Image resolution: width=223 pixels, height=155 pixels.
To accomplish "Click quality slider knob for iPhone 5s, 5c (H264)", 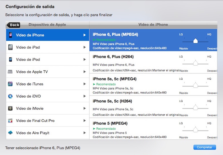I will coord(195,107).
